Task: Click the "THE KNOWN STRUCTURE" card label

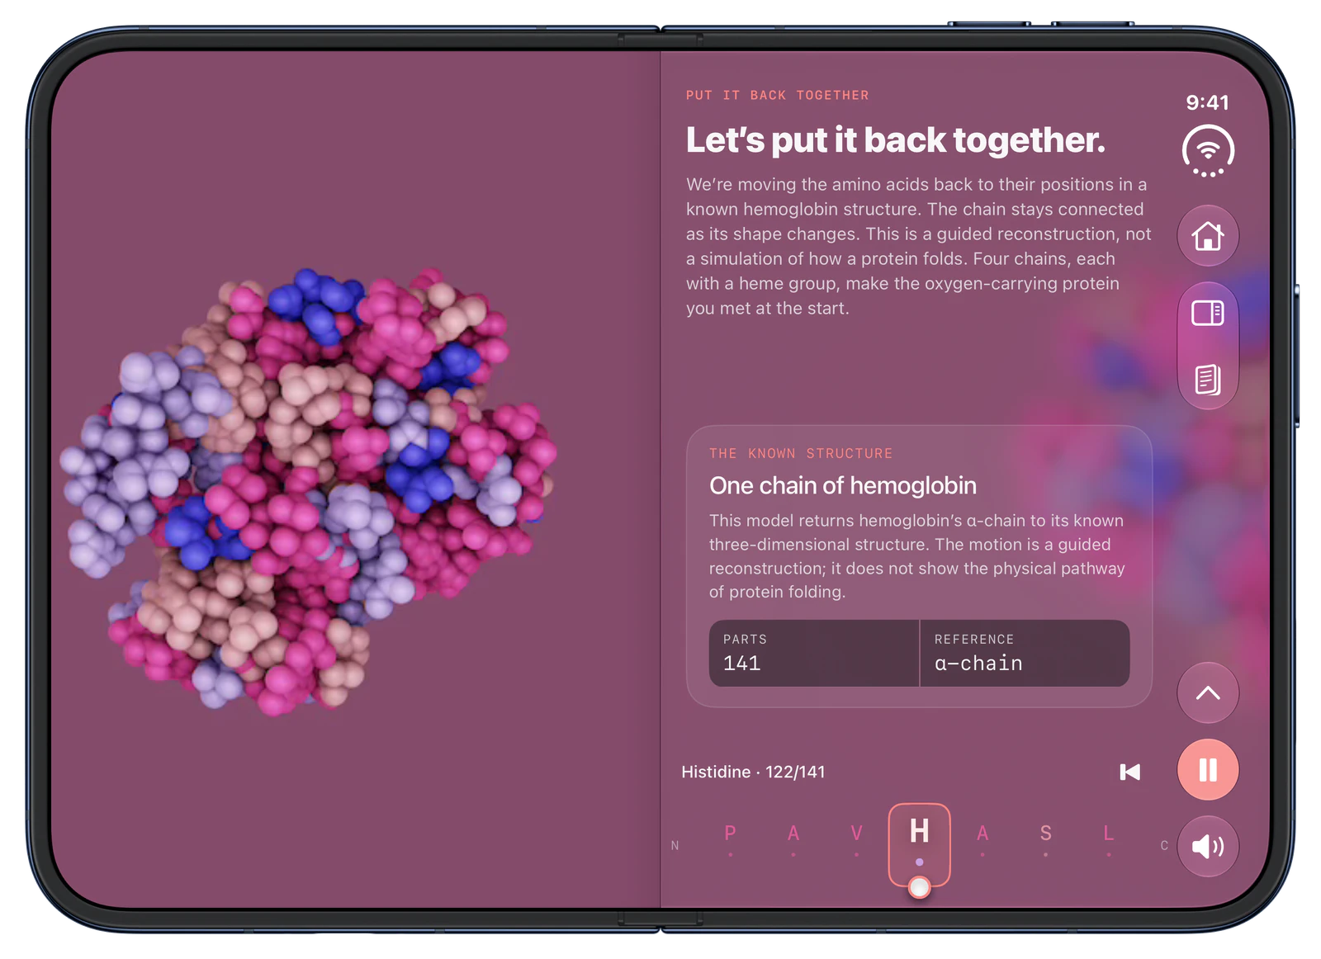Action: tap(801, 453)
